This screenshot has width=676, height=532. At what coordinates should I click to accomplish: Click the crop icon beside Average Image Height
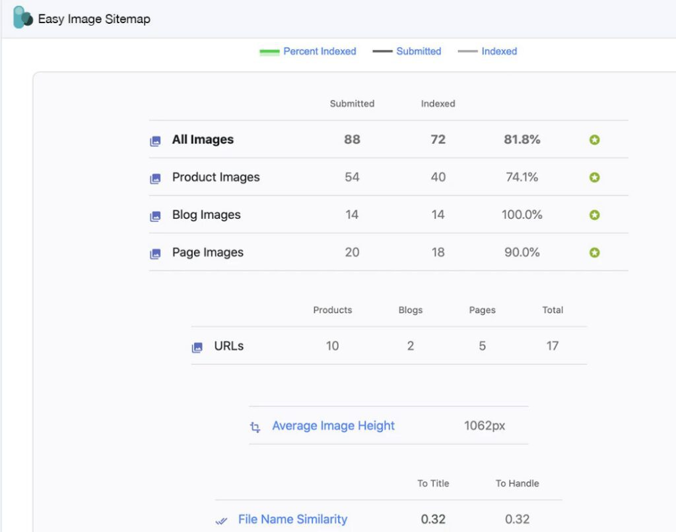click(255, 427)
